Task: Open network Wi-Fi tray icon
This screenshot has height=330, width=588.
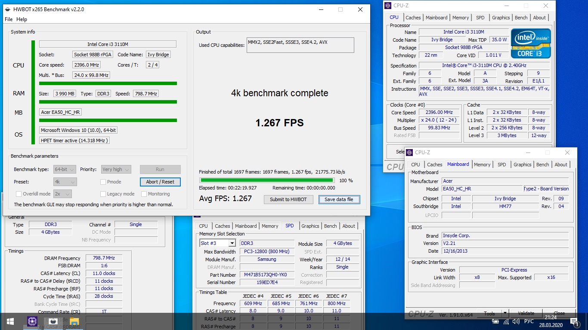Action: pyautogui.click(x=506, y=321)
